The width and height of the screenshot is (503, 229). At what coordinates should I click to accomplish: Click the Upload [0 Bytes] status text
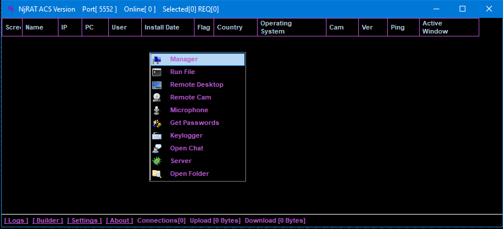215,220
